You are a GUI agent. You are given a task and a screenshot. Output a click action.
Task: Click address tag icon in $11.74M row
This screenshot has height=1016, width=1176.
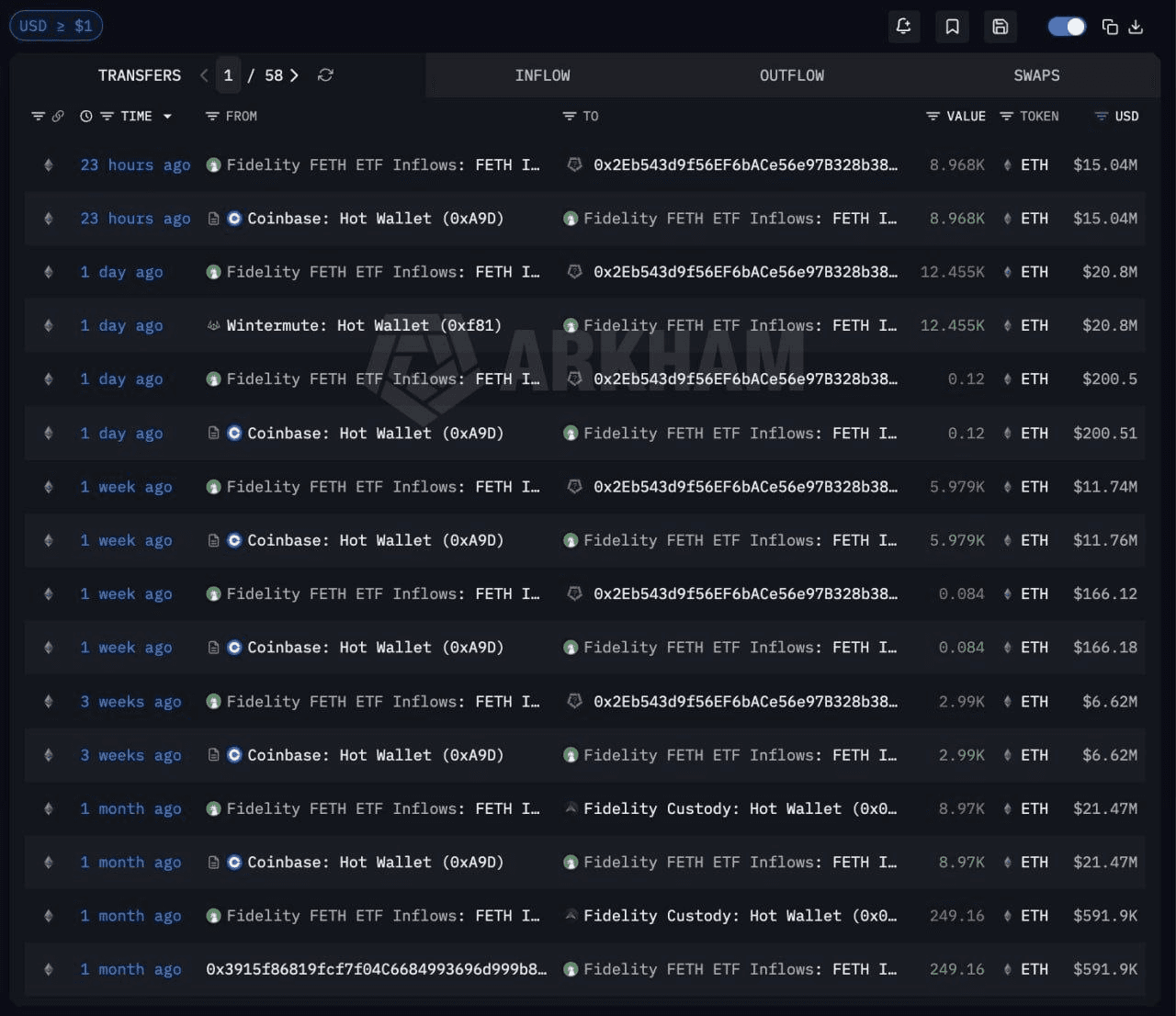pos(574,487)
